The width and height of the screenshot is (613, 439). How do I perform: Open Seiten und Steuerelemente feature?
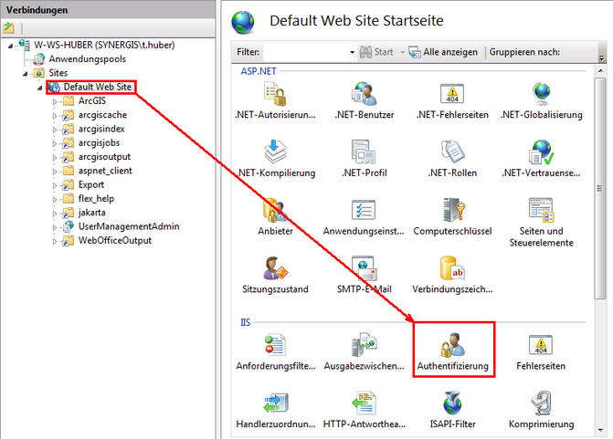pyautogui.click(x=541, y=223)
